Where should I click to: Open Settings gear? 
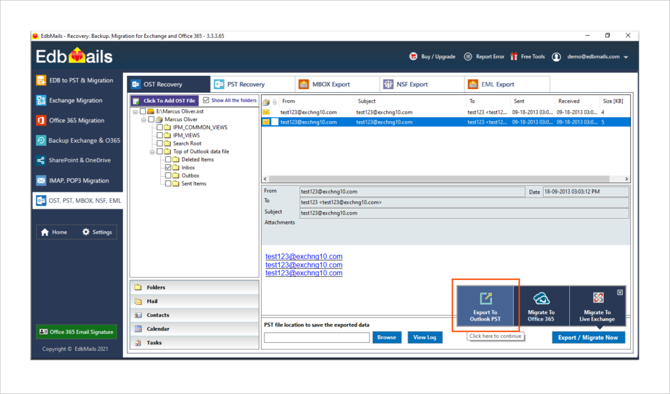point(86,232)
